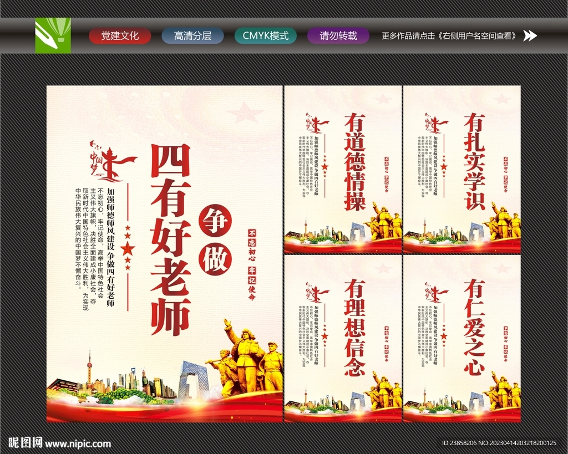Click the 昵图网 logo text
This screenshot has height=454, width=568.
(26, 443)
